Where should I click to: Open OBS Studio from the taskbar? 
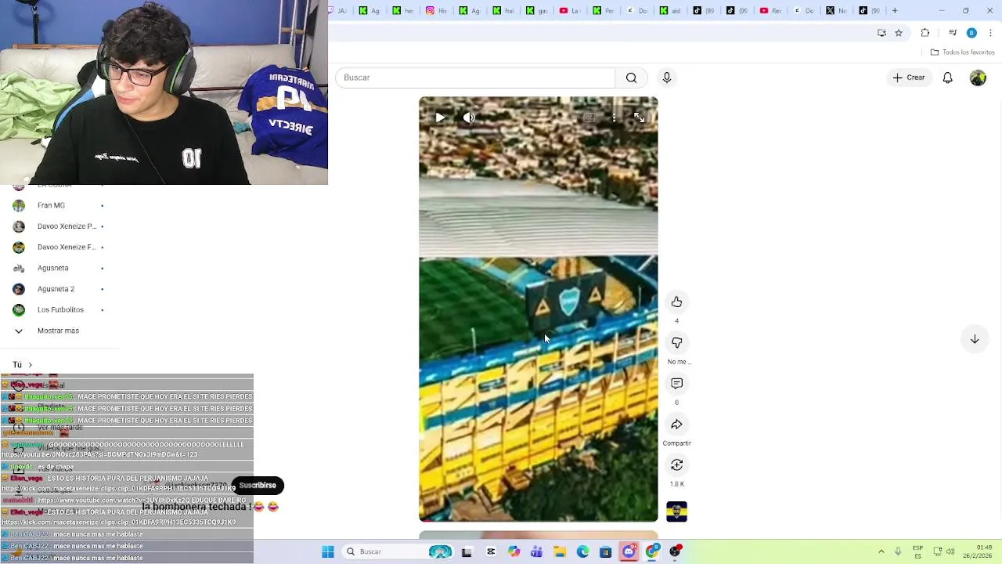(x=676, y=551)
